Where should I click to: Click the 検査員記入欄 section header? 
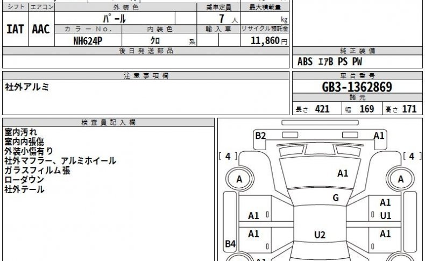tap(109, 123)
